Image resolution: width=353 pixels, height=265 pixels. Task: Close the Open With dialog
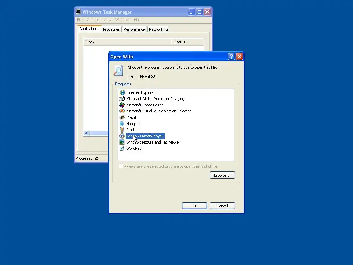tap(239, 56)
